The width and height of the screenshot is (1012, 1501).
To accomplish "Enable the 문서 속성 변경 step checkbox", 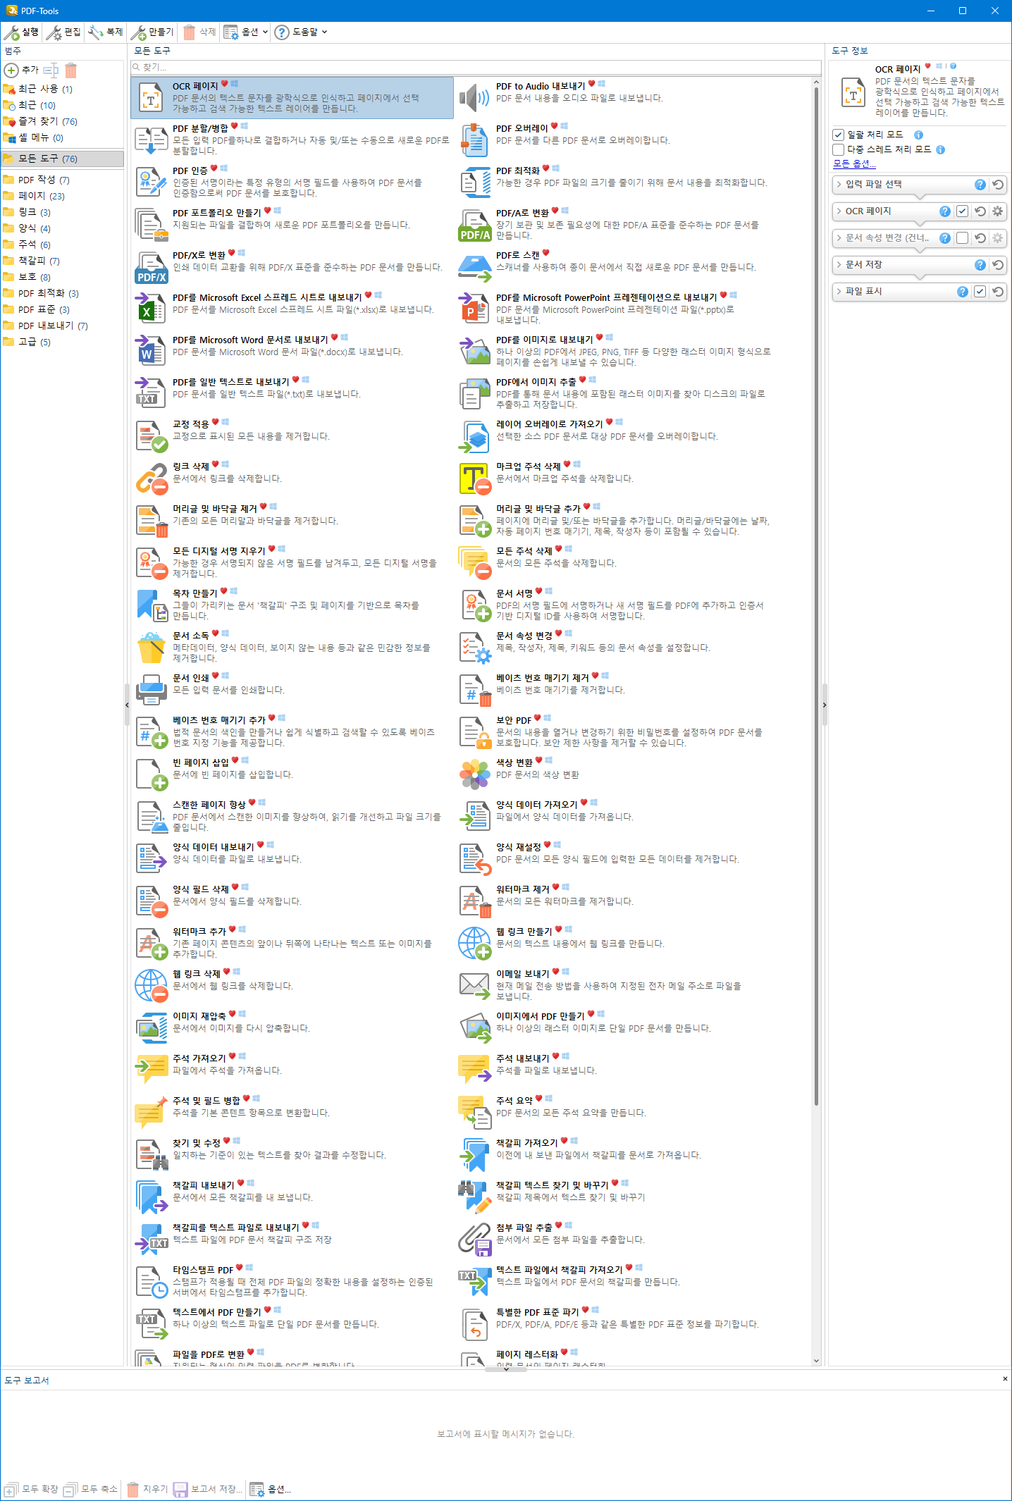I will point(963,238).
